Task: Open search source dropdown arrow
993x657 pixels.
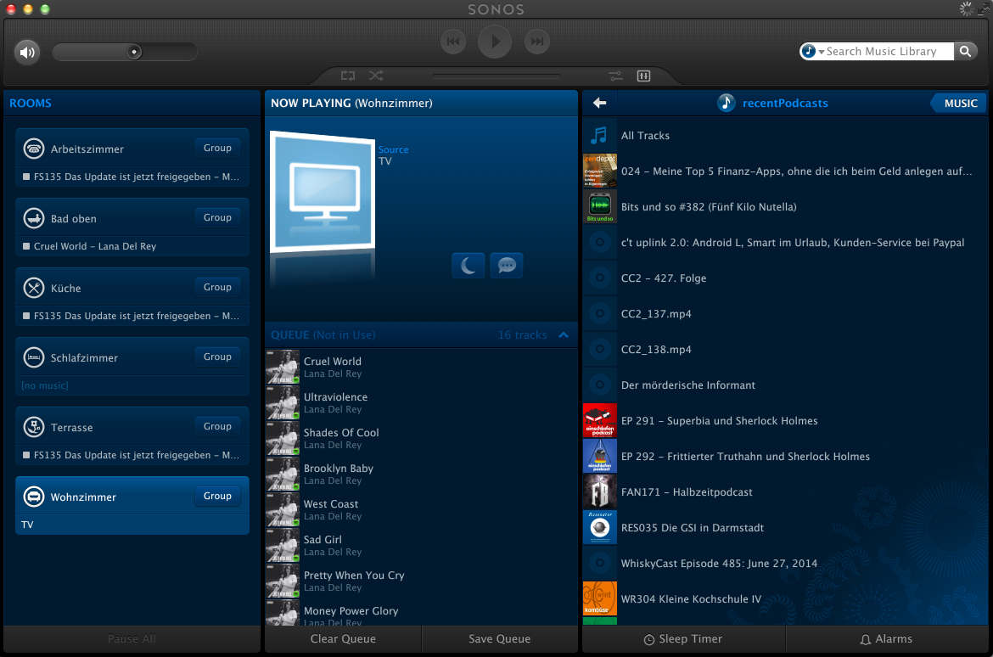Action: coord(822,52)
